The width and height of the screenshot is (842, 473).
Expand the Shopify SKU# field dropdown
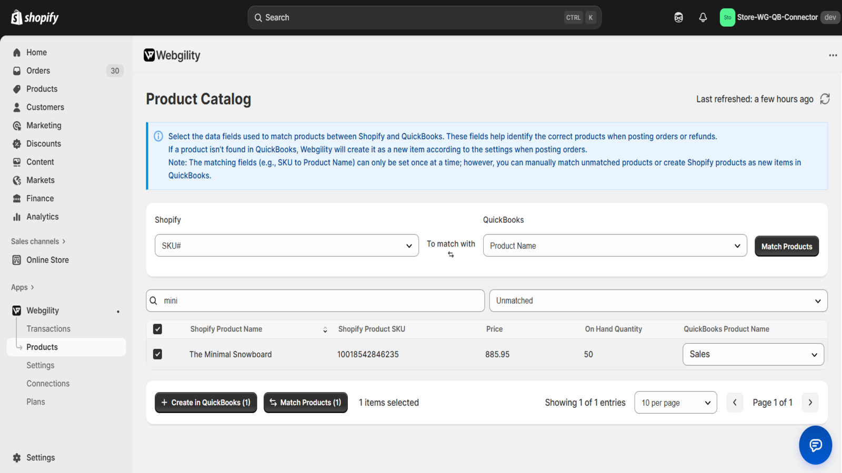click(x=286, y=245)
